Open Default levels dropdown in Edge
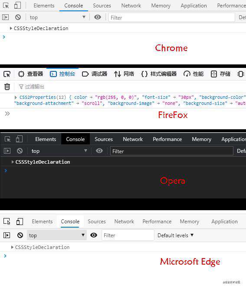Screen dimensions: 246x289 [x=175, y=235]
